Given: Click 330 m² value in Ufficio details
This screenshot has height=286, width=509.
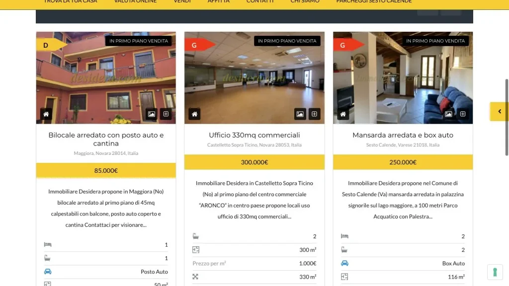Looking at the screenshot, I should coord(308,277).
